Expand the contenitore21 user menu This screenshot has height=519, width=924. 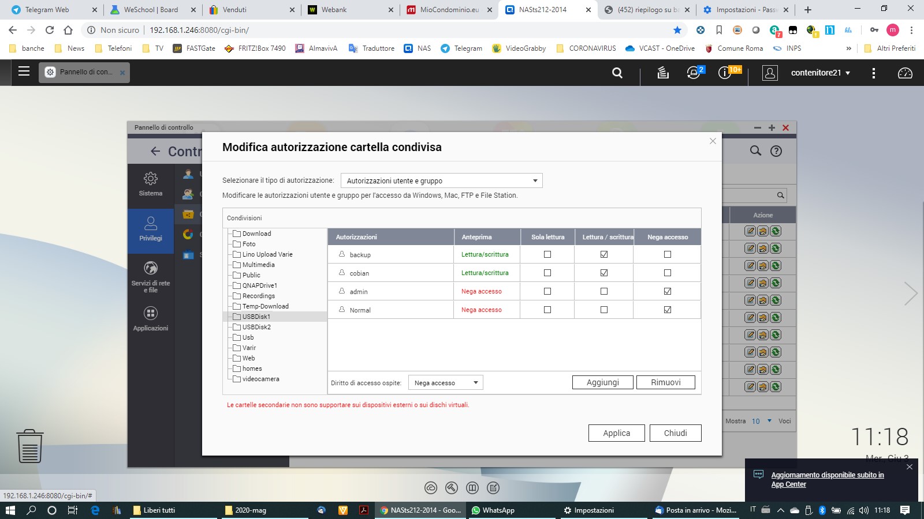coord(820,73)
